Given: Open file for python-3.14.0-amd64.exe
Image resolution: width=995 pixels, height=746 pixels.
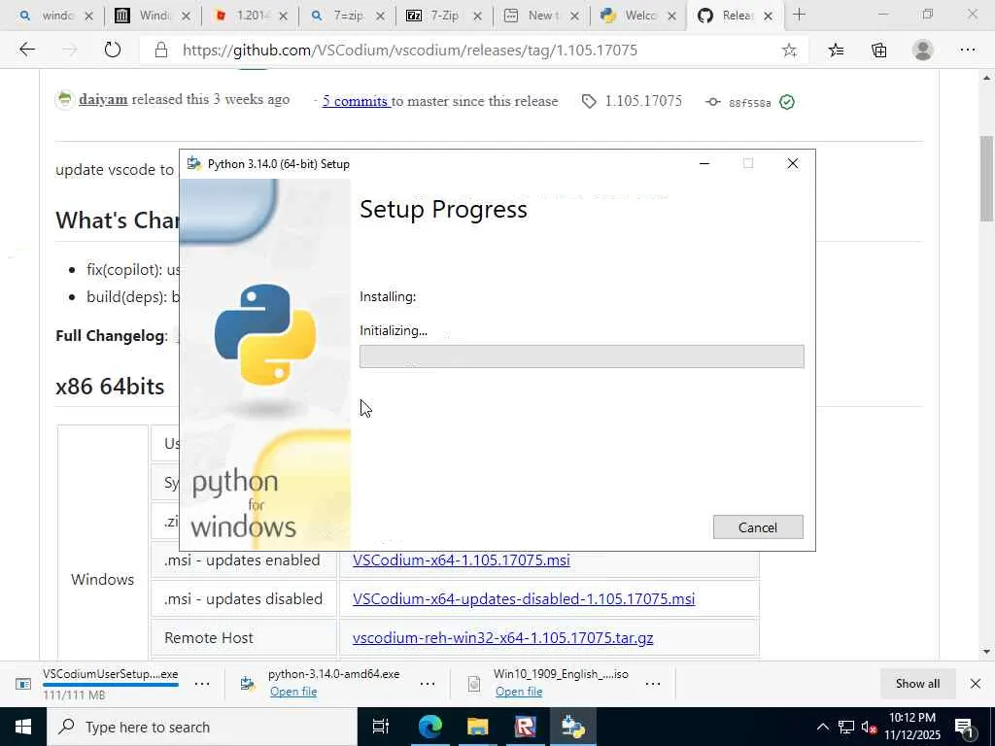Looking at the screenshot, I should coord(293,692).
